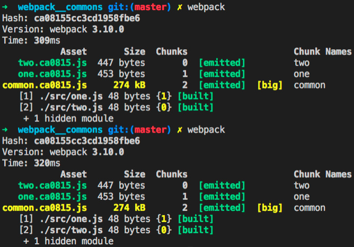Click '[emitted]' on one.ca0815.js row, 309ms build

tap(222, 74)
